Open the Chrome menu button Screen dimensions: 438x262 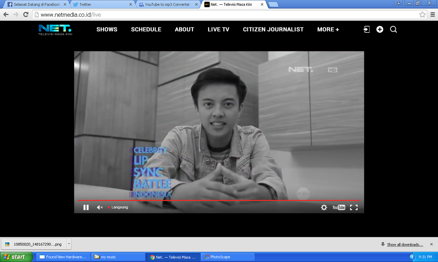pos(433,15)
